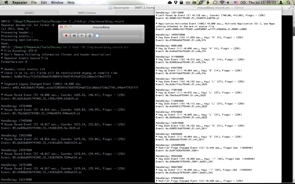295x184 pixels.
Task: Open the speech bubble menu bar icon
Action: click(x=215, y=2)
